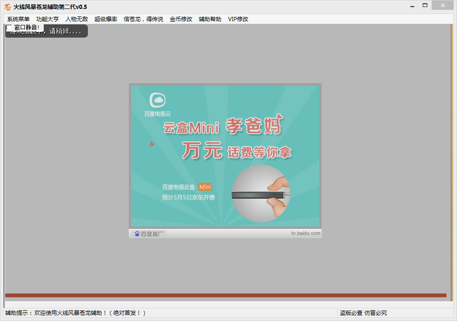
Task: Click the 百度电视云盒 text in the ad
Action: coord(178,187)
